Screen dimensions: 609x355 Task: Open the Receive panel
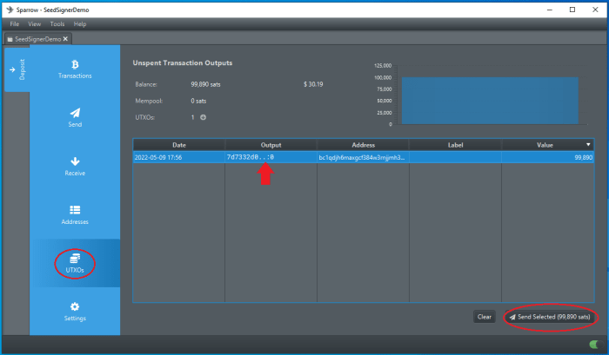point(75,166)
